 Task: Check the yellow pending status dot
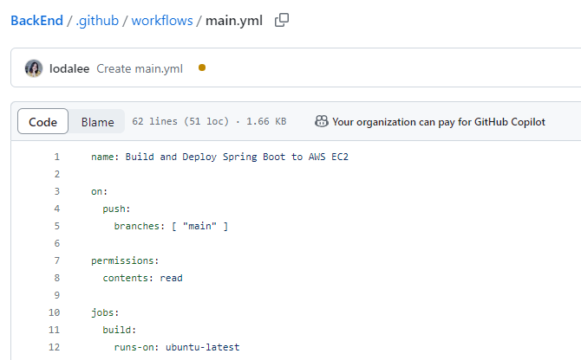202,67
